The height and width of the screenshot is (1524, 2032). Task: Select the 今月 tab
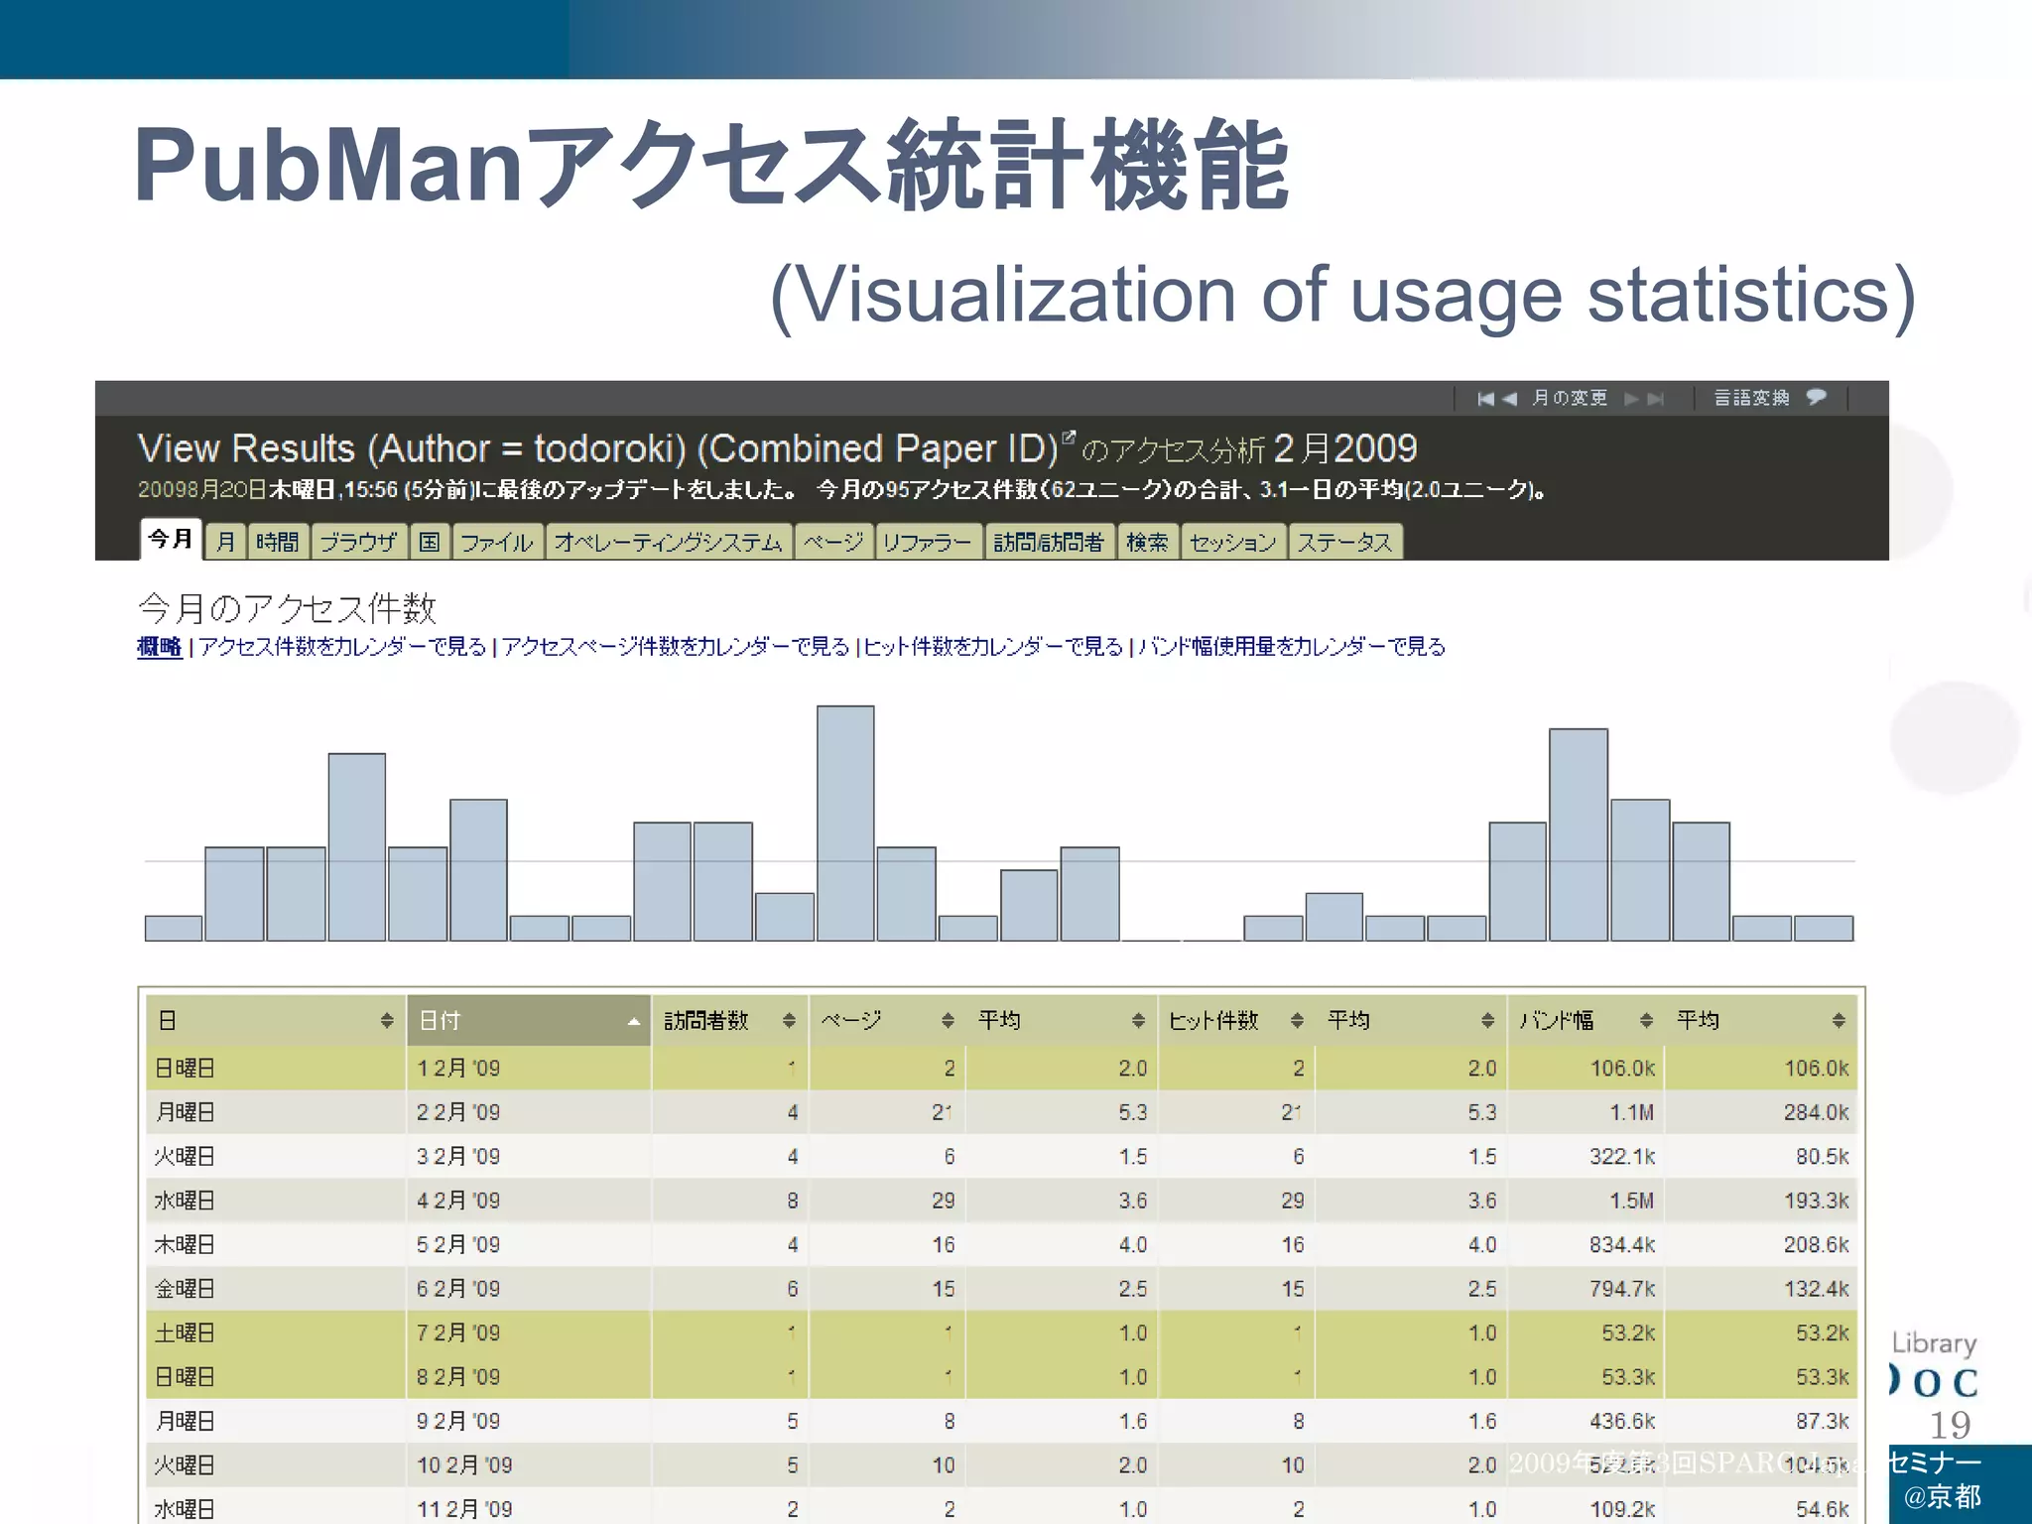tap(171, 539)
